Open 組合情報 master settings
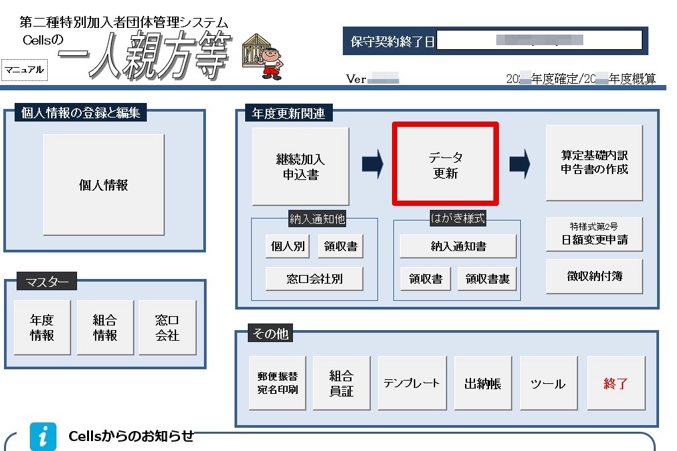 104,327
